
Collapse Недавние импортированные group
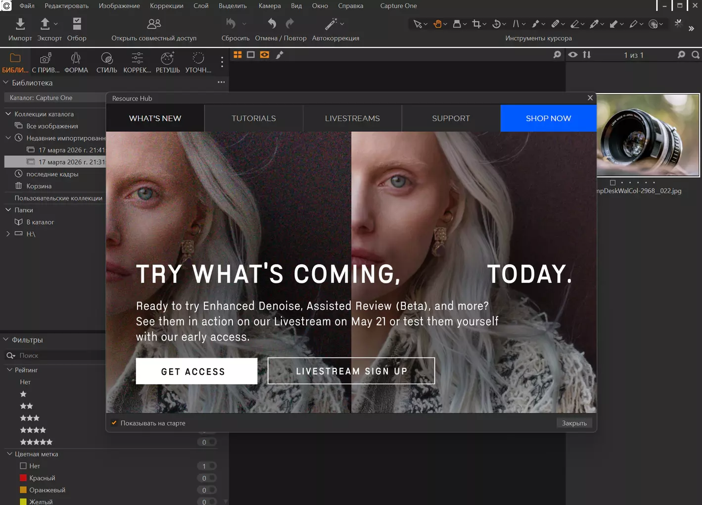(x=8, y=138)
